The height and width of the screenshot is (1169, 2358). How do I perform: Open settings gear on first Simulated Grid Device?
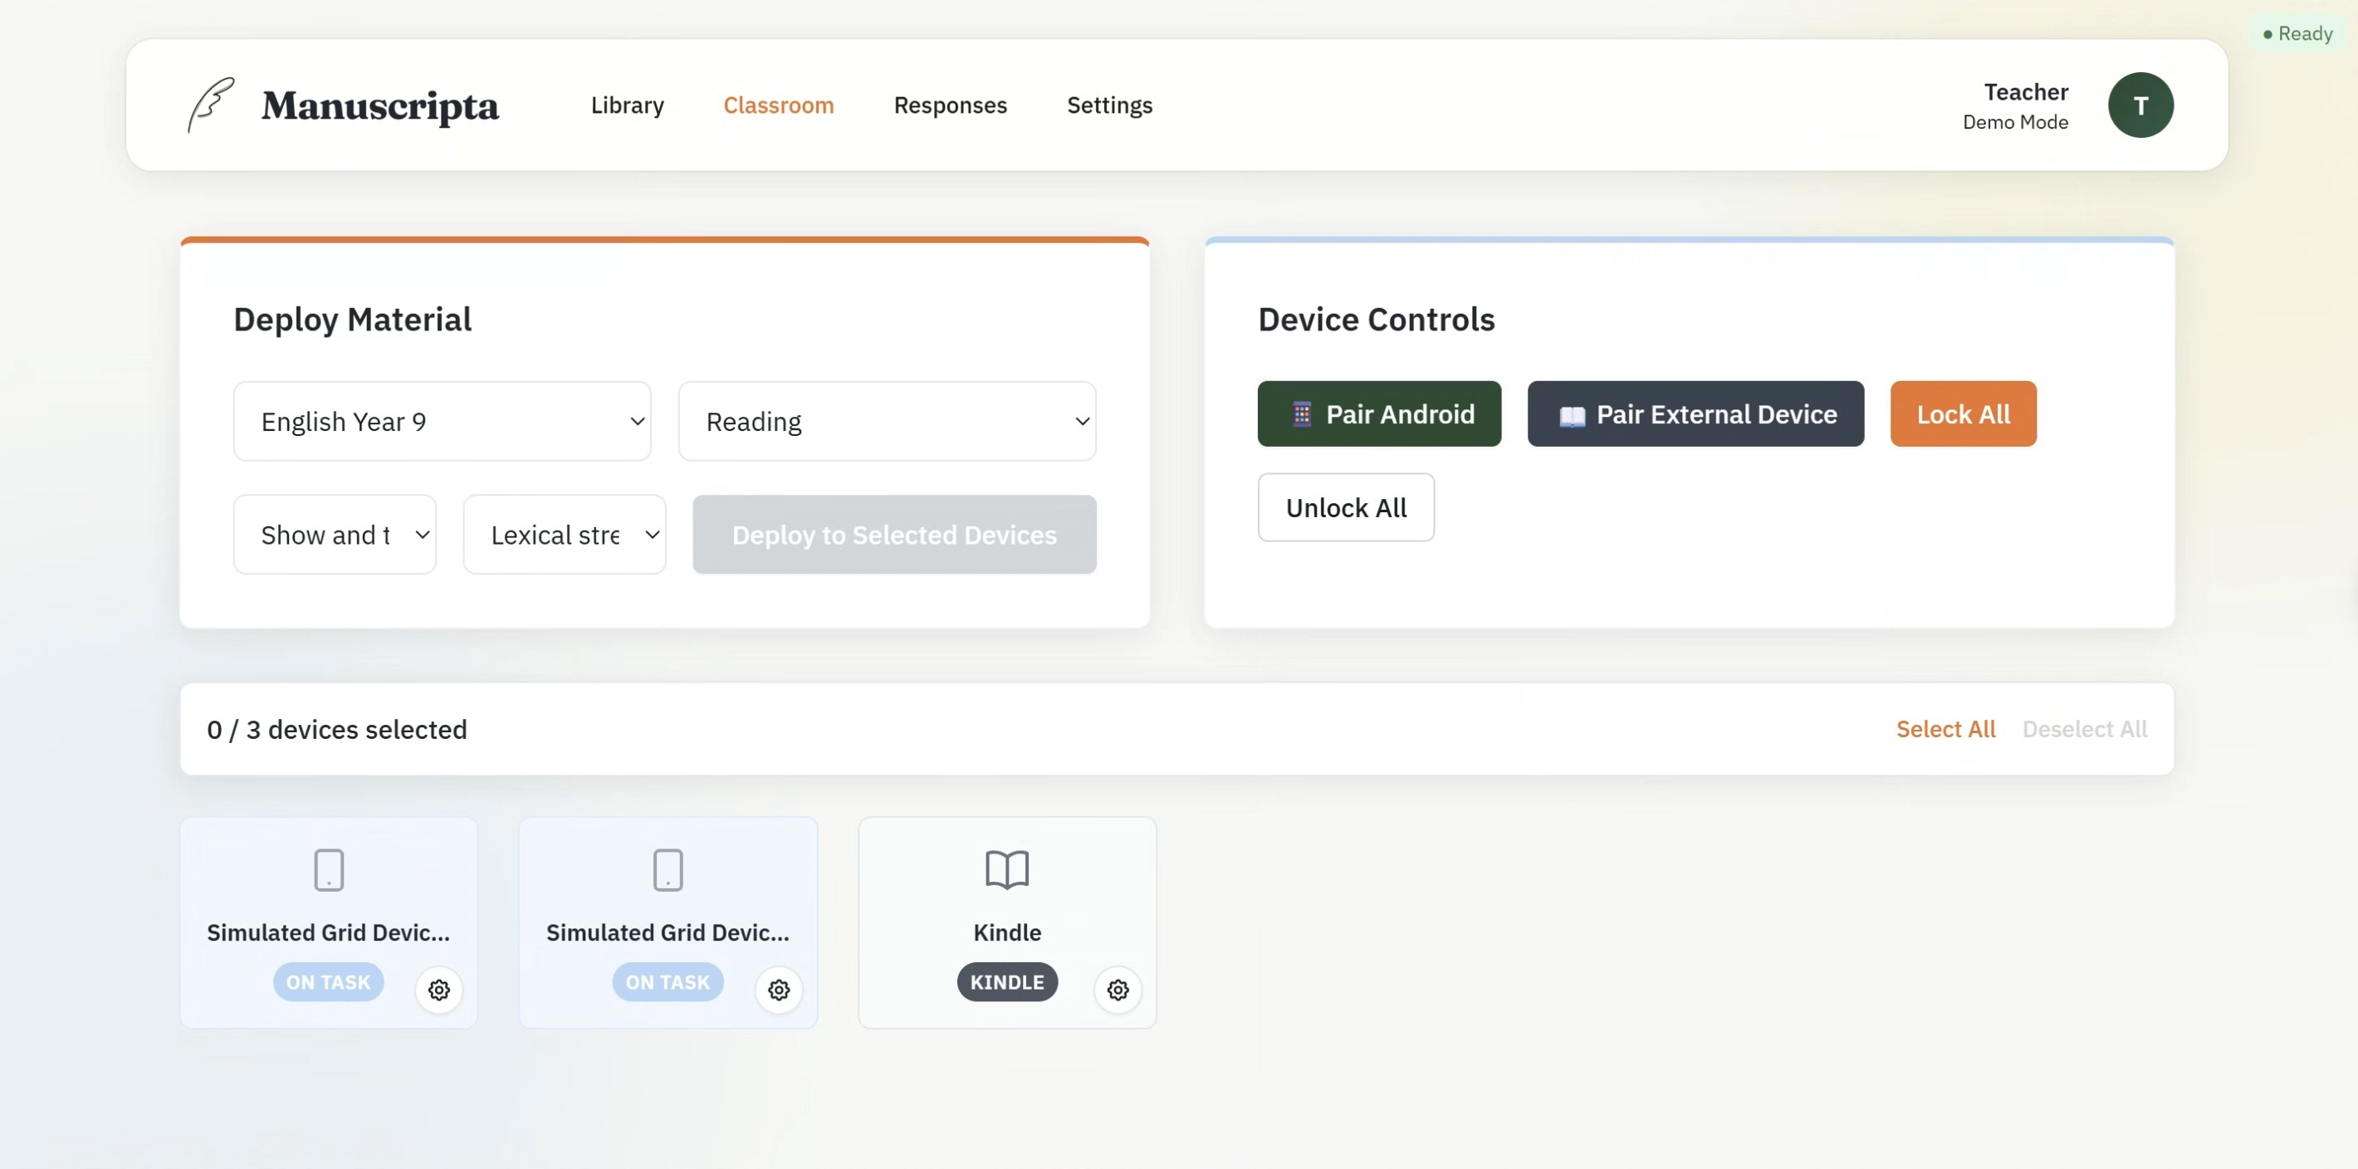(x=439, y=990)
